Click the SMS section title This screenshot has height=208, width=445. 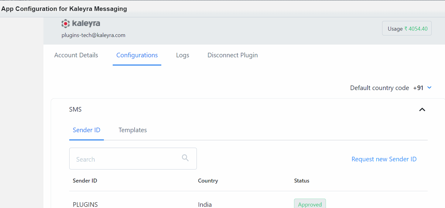point(75,109)
